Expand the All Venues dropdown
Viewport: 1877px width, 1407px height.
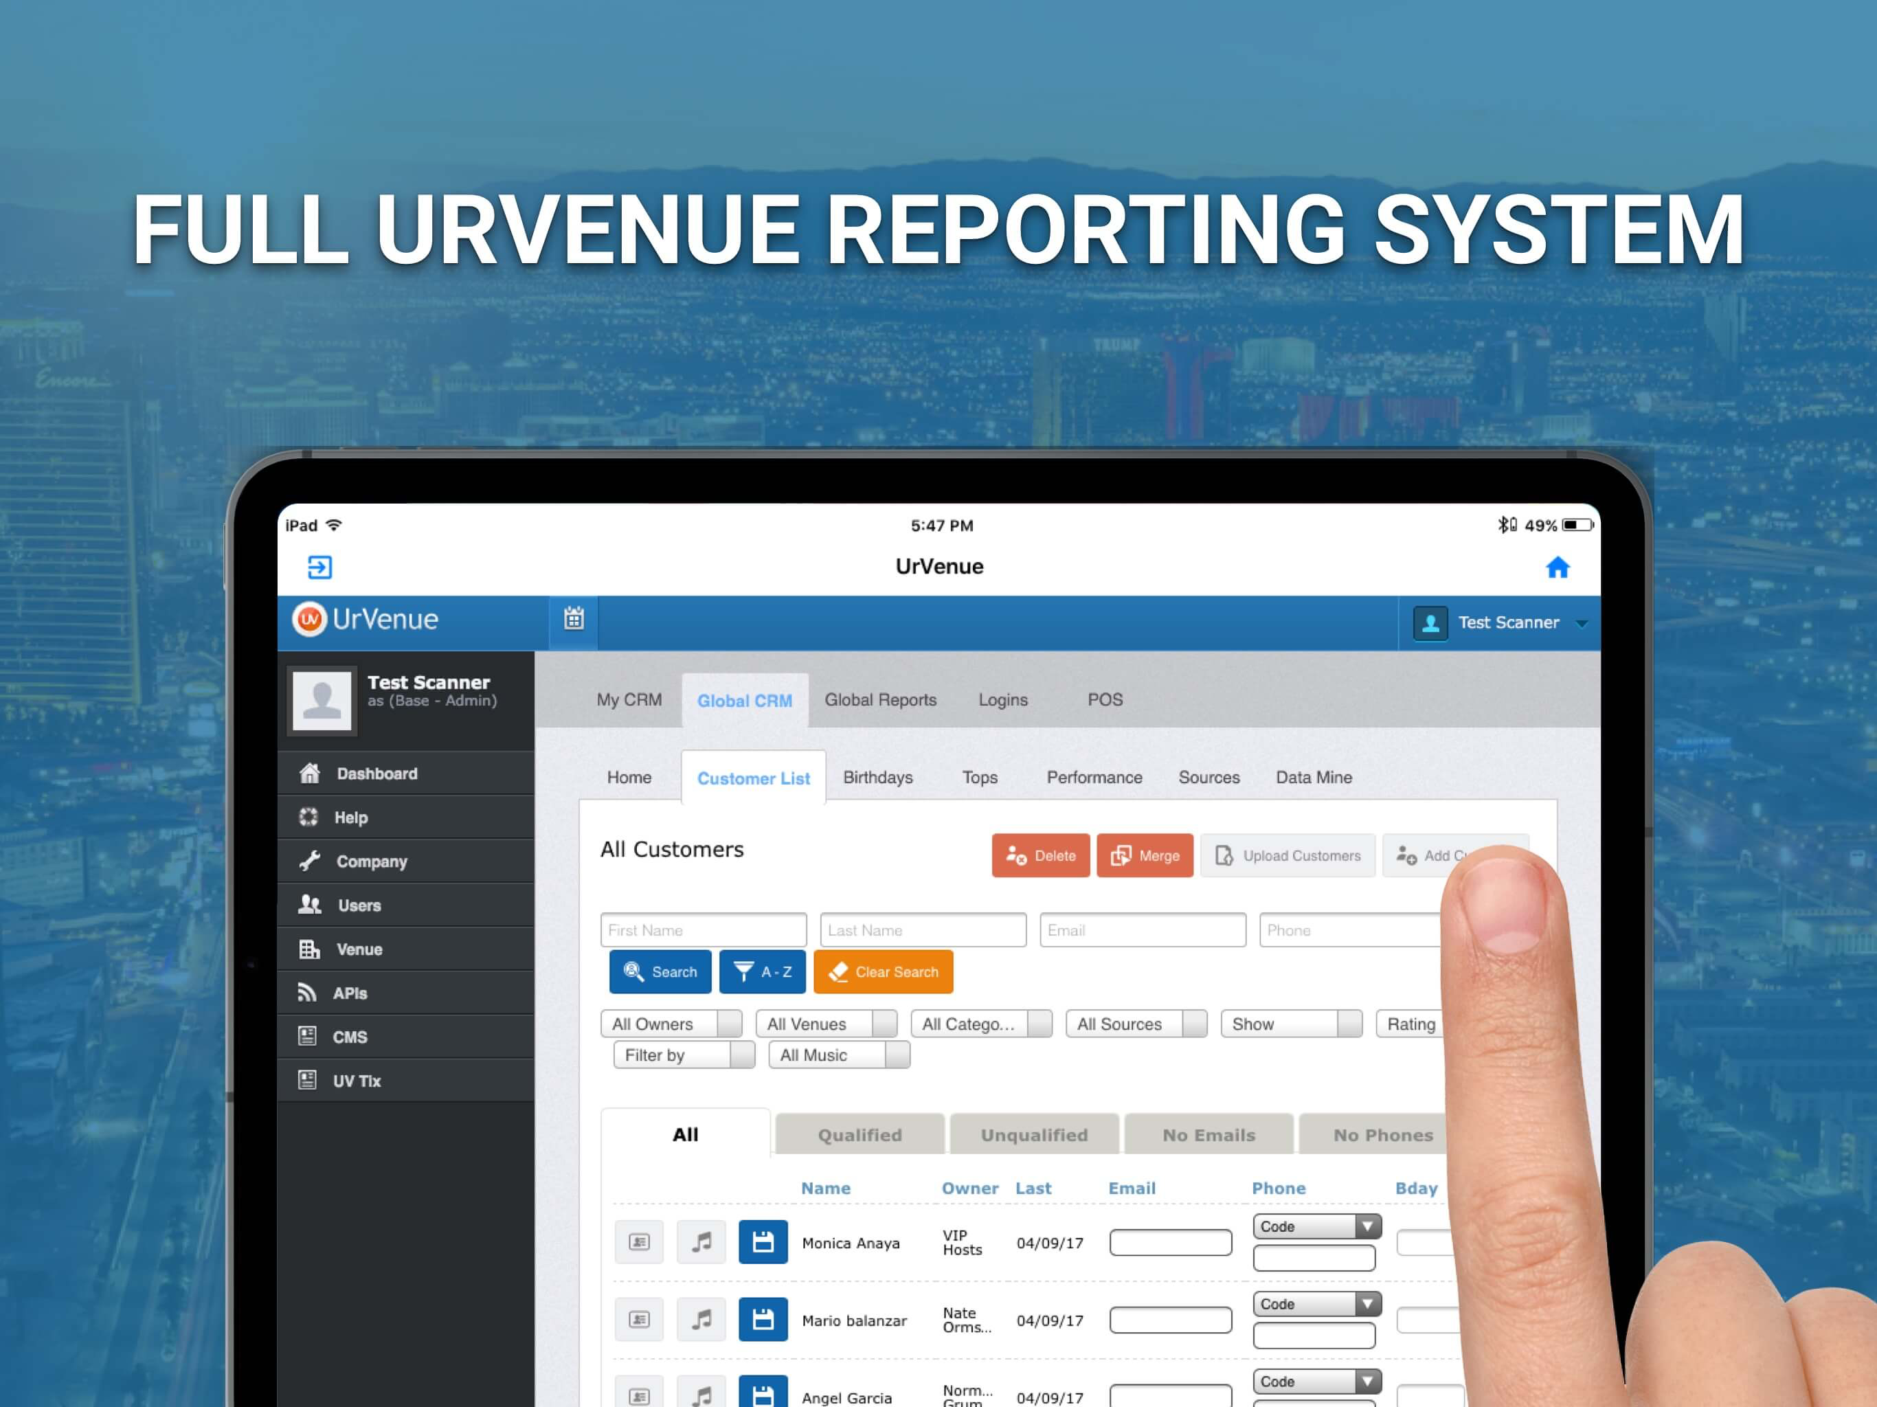point(826,1024)
